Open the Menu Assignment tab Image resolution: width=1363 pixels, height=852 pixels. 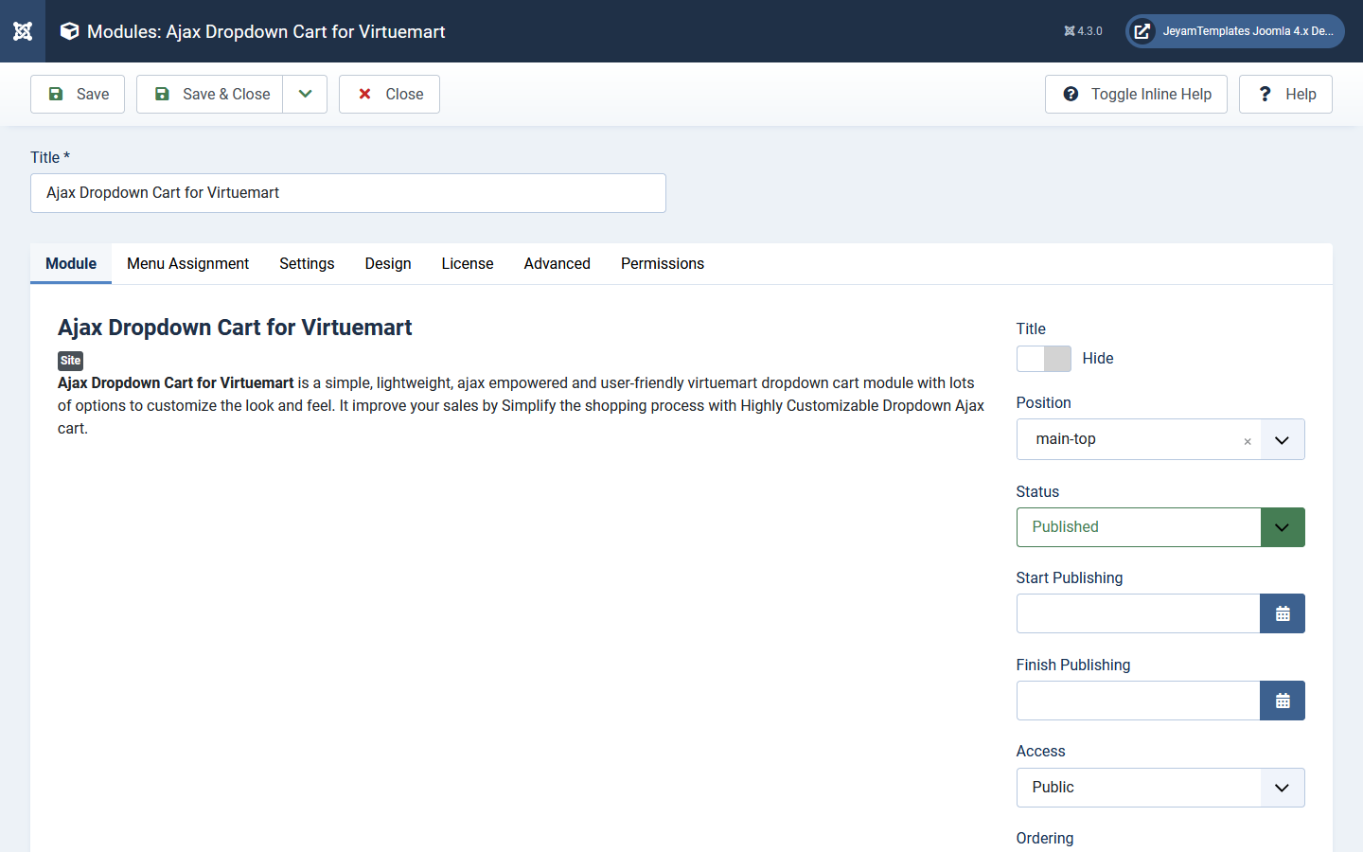pyautogui.click(x=187, y=263)
